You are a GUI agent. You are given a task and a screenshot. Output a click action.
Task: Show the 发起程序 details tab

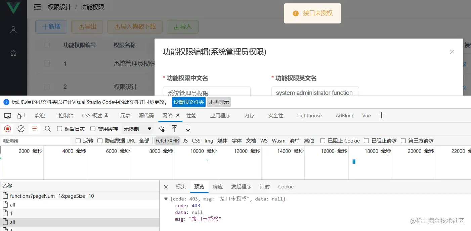click(x=241, y=187)
